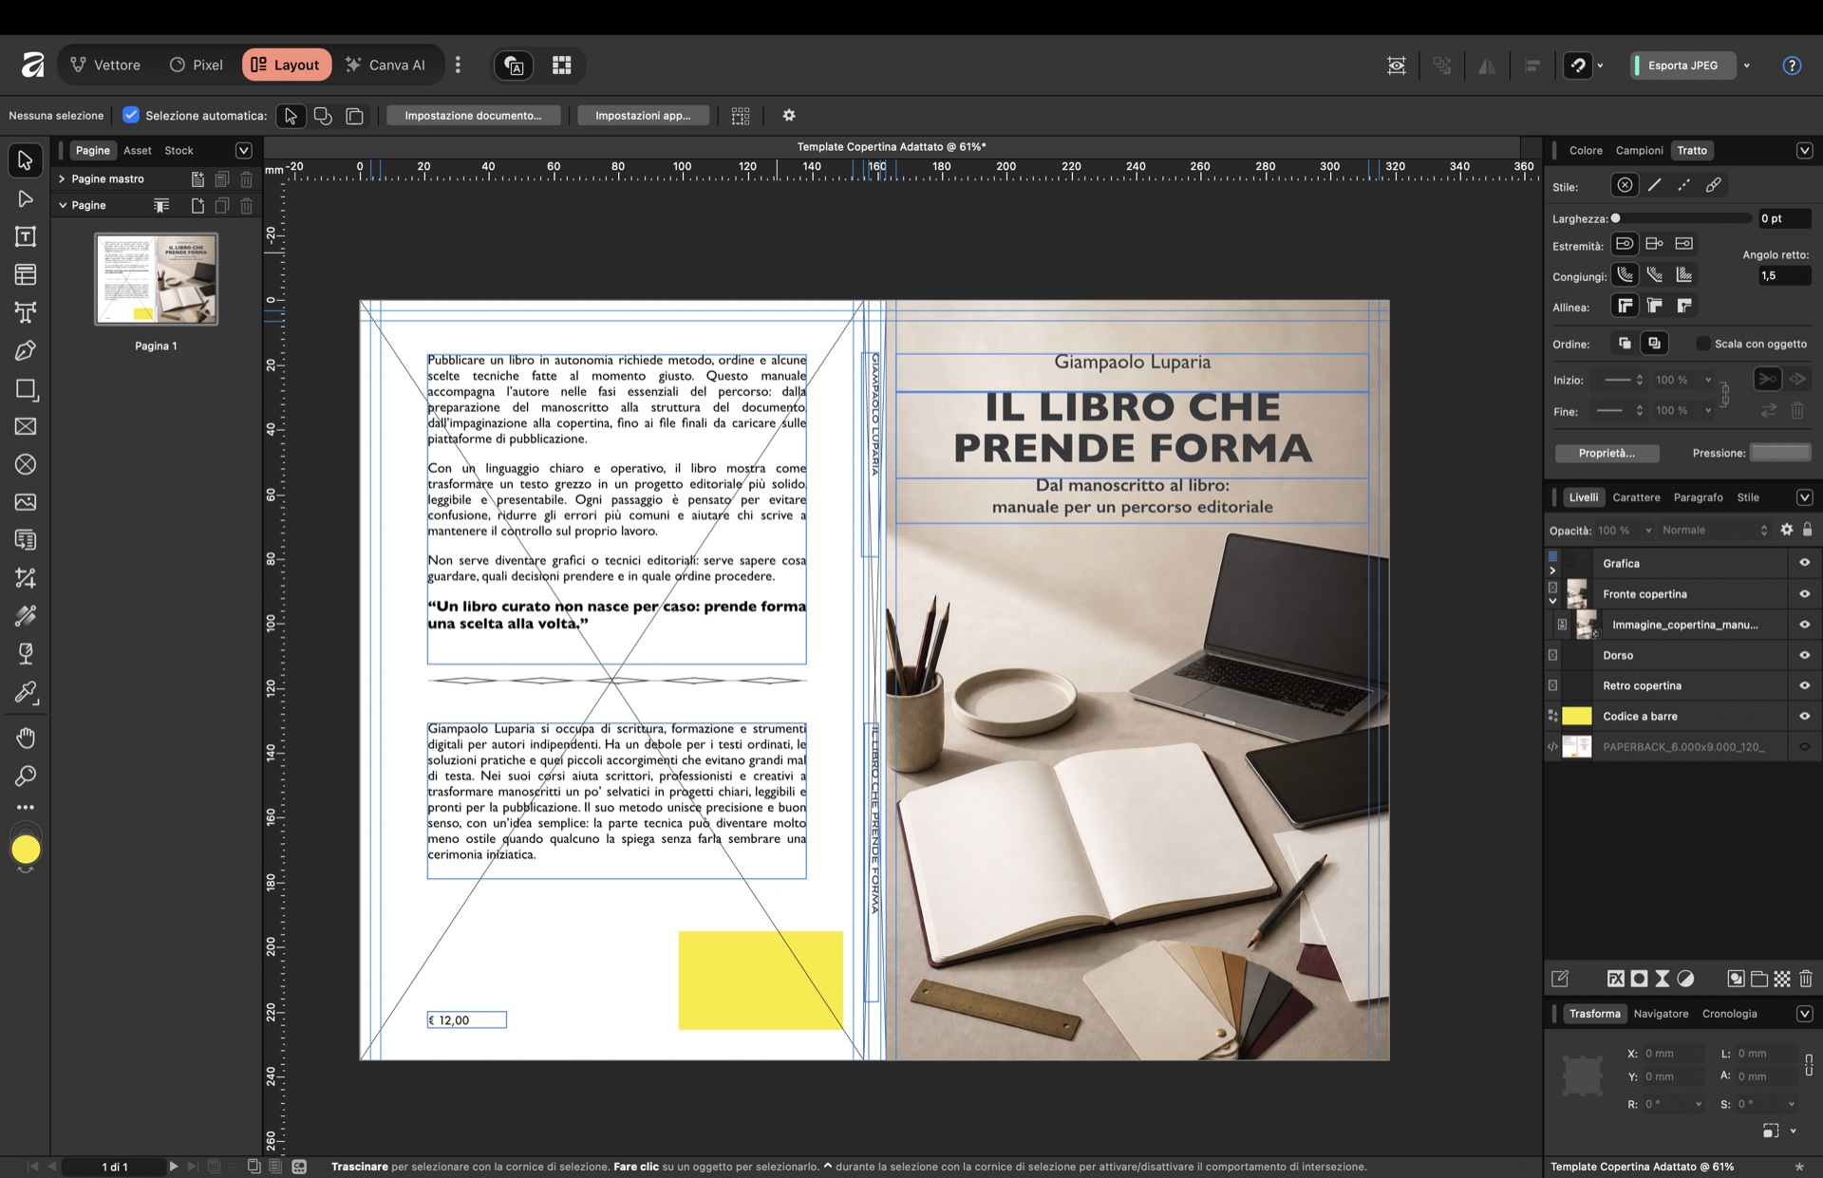Select the Zoom tool
Screen dimensions: 1823x1178
point(26,776)
